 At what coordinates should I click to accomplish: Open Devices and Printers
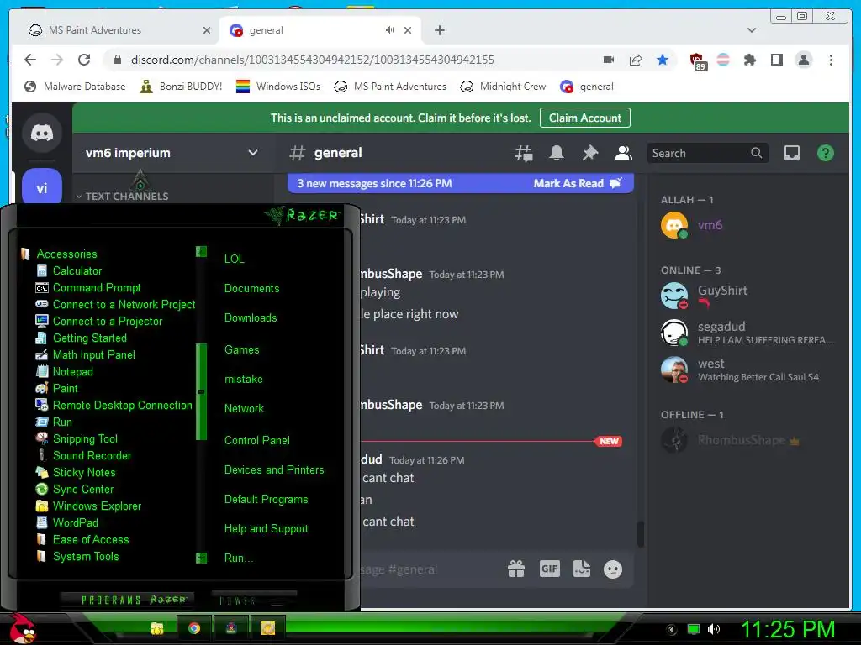click(274, 470)
